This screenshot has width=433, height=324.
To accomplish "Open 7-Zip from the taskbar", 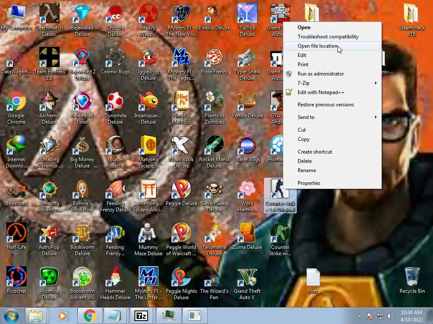I will pos(141,316).
